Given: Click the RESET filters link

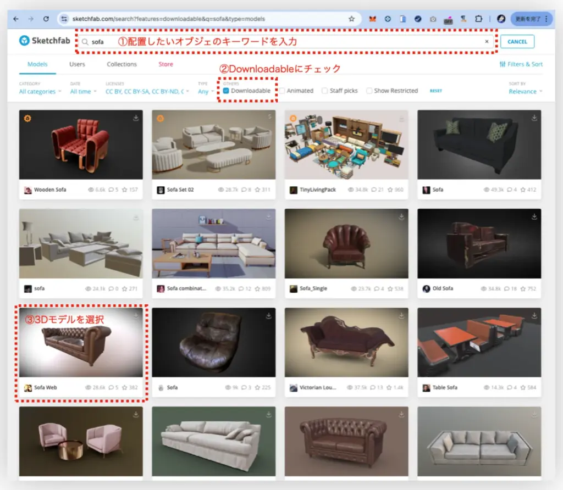Looking at the screenshot, I should [x=435, y=91].
